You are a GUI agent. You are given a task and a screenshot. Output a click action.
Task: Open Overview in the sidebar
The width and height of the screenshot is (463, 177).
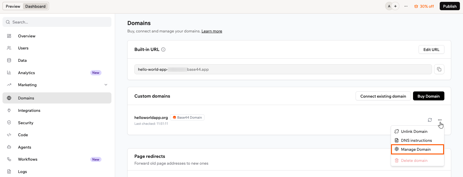(57, 36)
